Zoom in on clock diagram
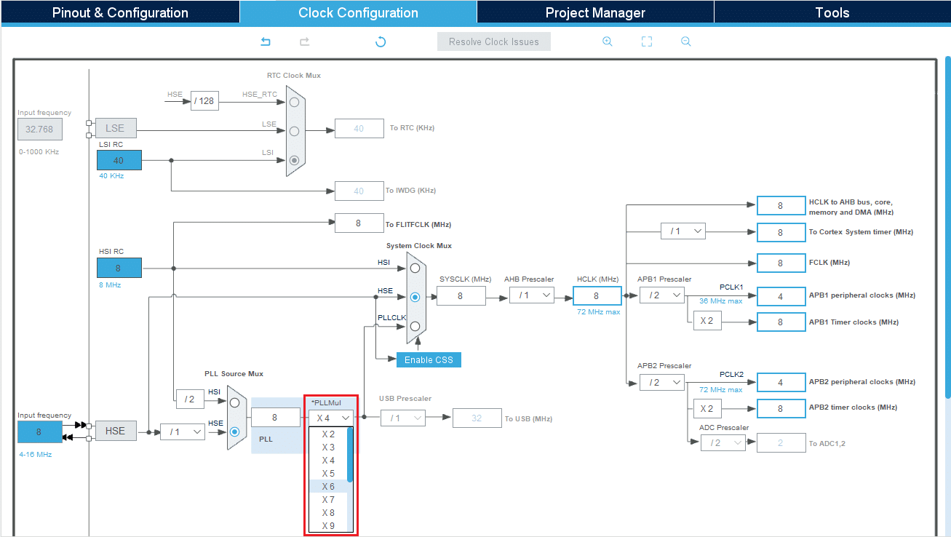Viewport: 951px width, 537px height. [608, 41]
